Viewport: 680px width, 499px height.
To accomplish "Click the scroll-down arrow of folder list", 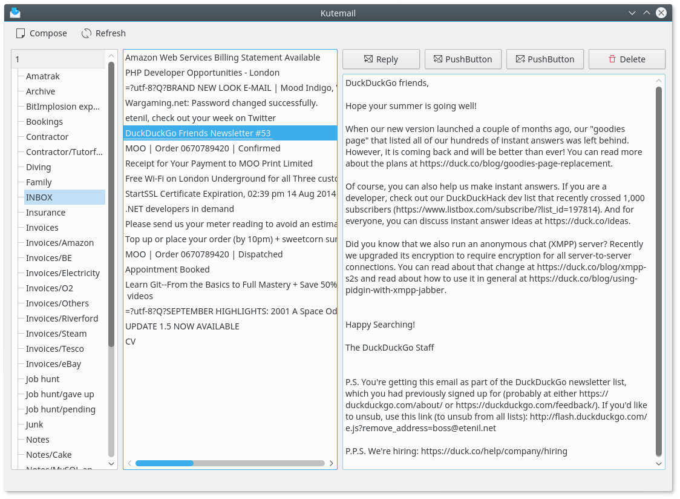I will click(111, 464).
